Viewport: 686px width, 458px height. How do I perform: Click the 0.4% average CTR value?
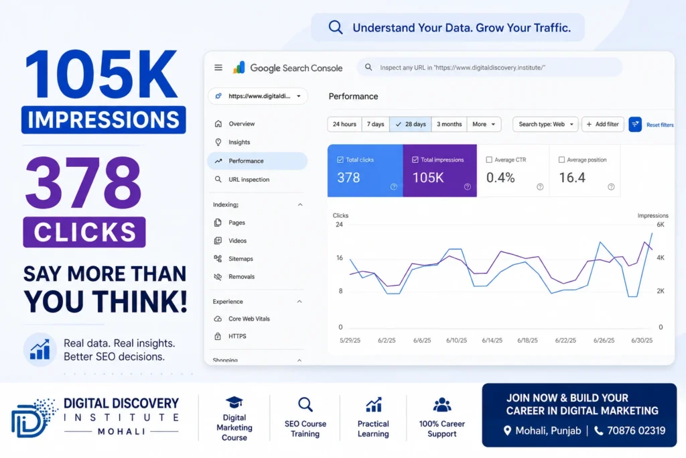[500, 177]
